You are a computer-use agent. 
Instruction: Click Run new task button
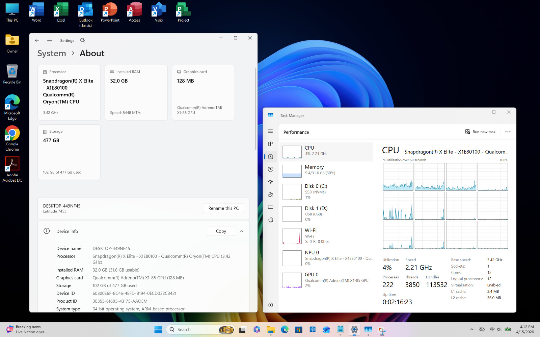pos(480,132)
